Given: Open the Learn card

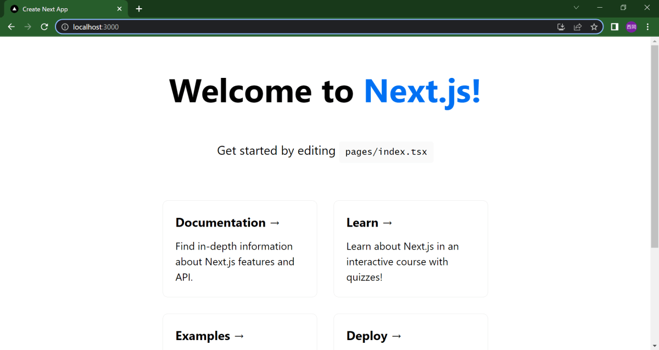Looking at the screenshot, I should 411,249.
